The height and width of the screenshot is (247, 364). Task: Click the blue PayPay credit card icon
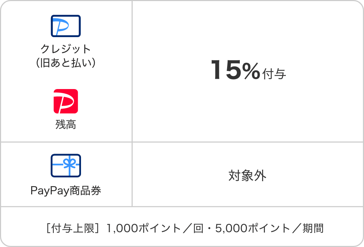(x=66, y=26)
